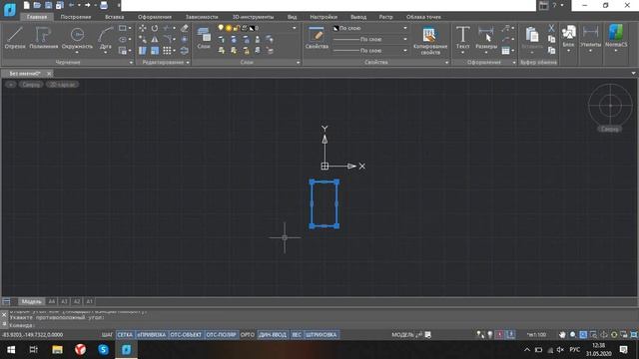639x359 pixels.
Task: Click the Open folder icon in quick access
Action: point(37,5)
